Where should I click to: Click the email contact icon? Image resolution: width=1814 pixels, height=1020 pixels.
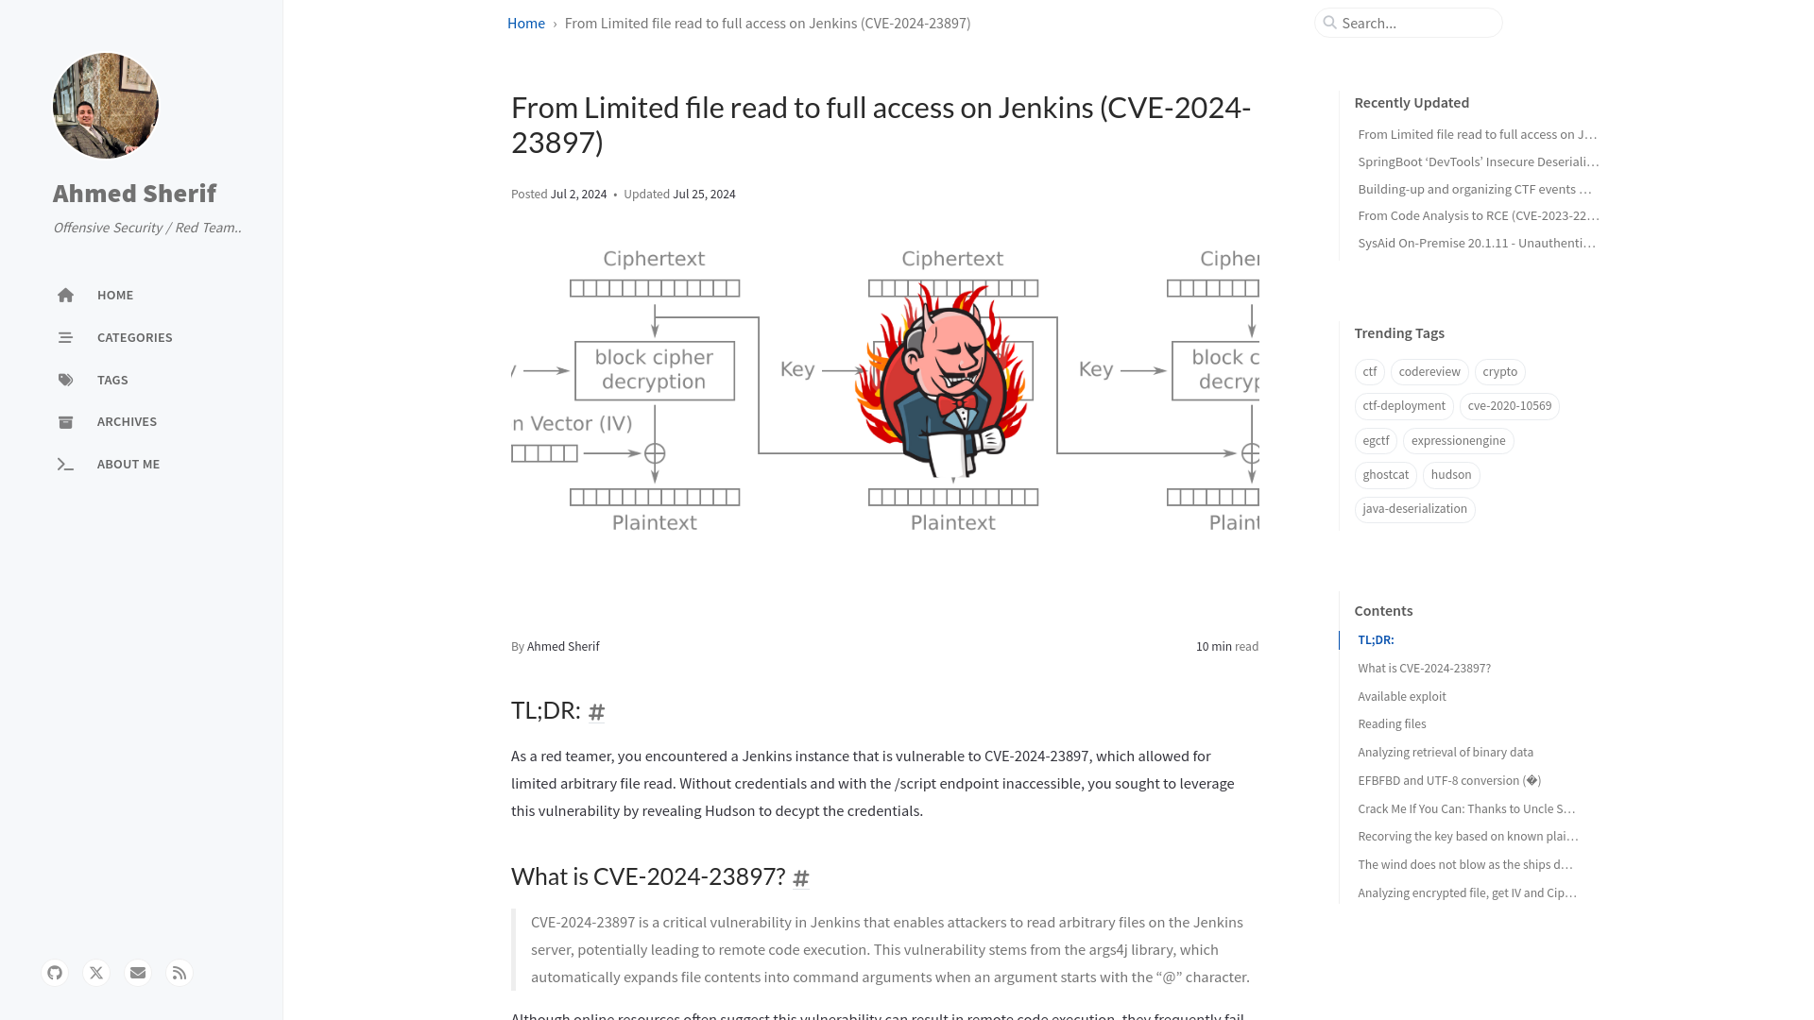[137, 972]
